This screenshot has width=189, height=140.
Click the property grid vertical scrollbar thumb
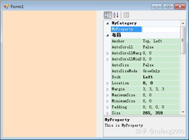click(x=183, y=40)
